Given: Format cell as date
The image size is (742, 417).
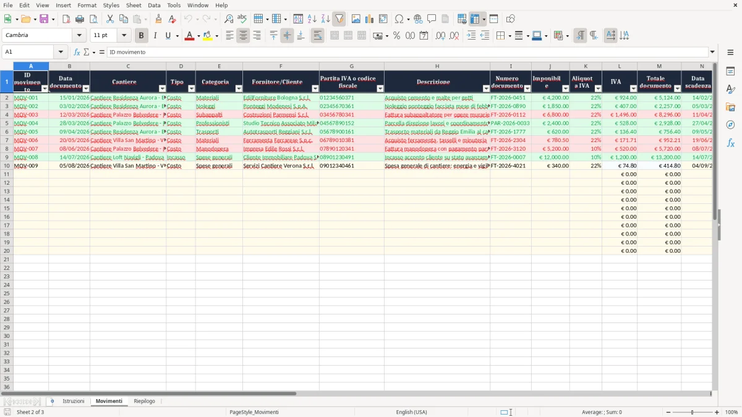Looking at the screenshot, I should [424, 36].
